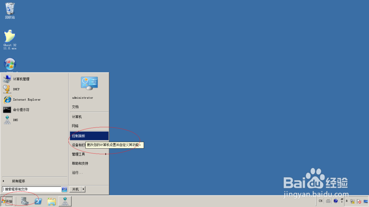
Task: Open the blue help question icon
Action: pyautogui.click(x=335, y=201)
